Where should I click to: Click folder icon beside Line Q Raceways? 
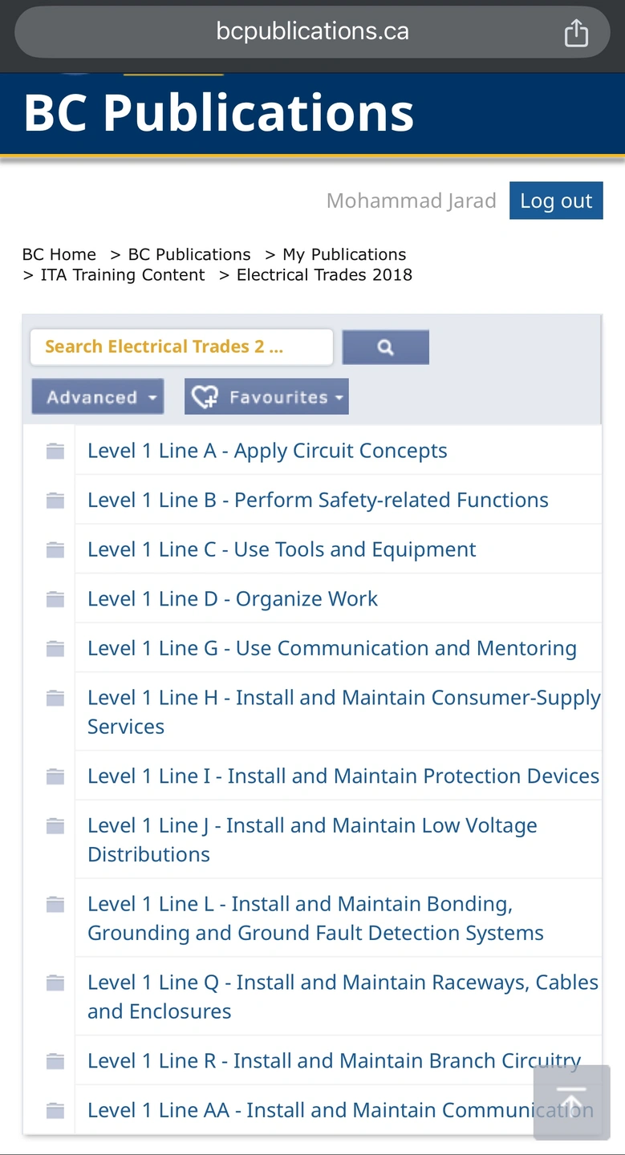click(55, 983)
